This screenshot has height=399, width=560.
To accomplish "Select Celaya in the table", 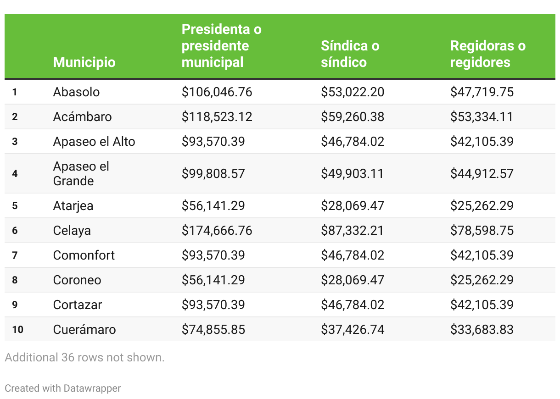I will (x=72, y=230).
